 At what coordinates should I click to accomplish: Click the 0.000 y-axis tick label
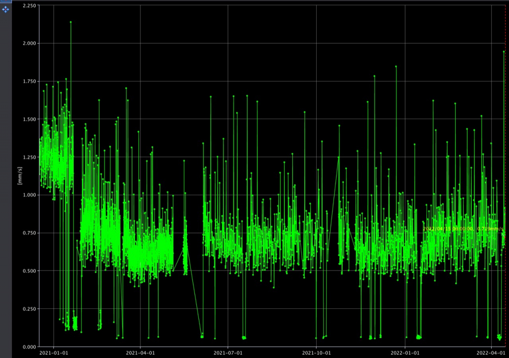pos(28,347)
